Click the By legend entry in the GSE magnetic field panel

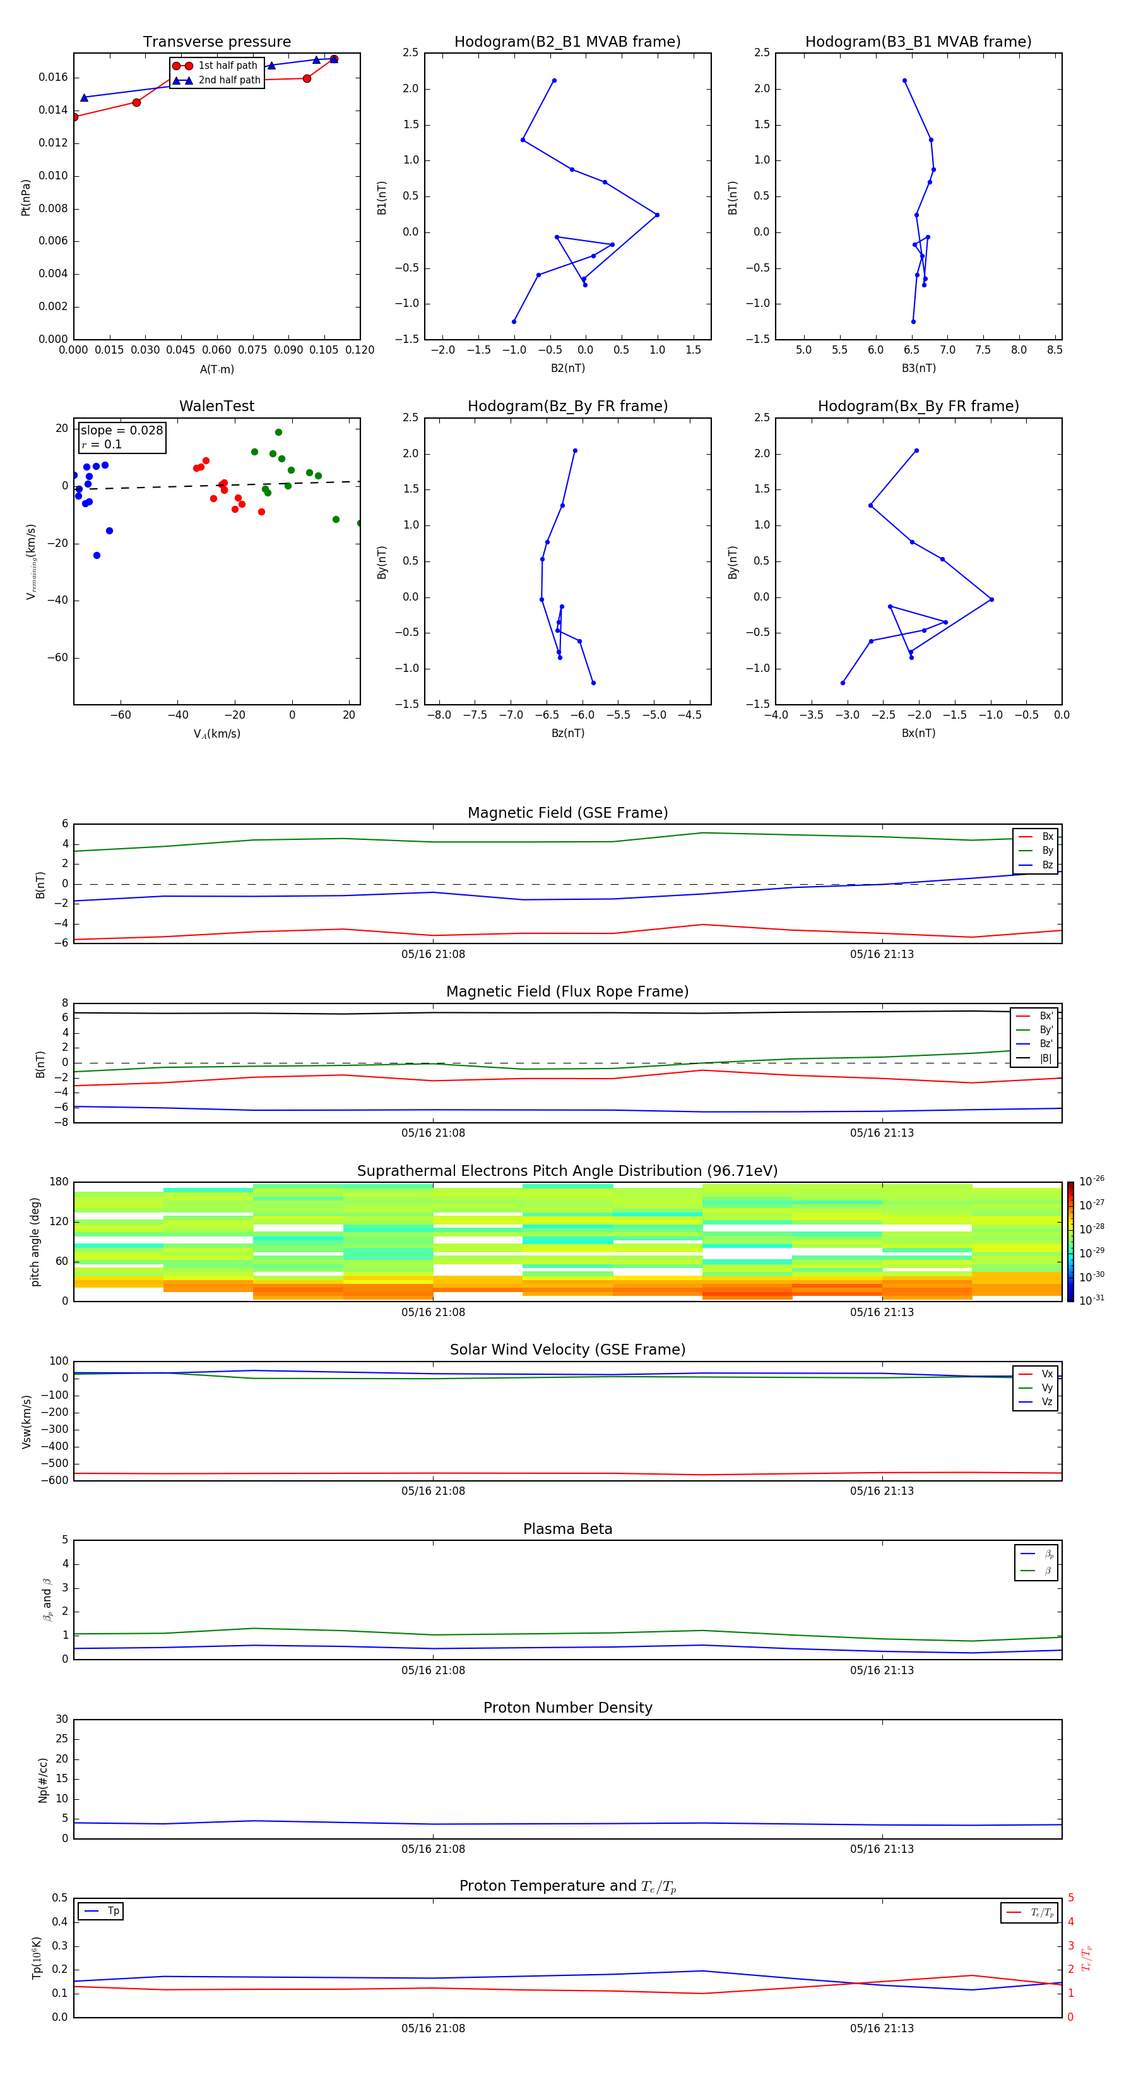tap(1036, 851)
